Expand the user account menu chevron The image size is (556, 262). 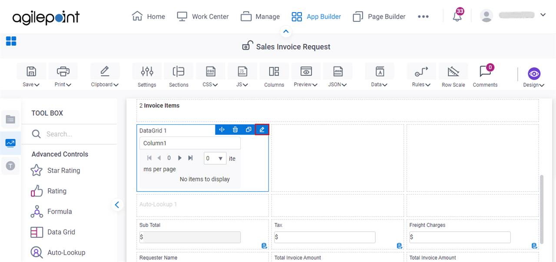click(543, 15)
